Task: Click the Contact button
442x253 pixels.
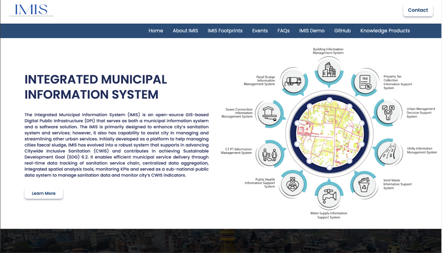Action: [417, 10]
